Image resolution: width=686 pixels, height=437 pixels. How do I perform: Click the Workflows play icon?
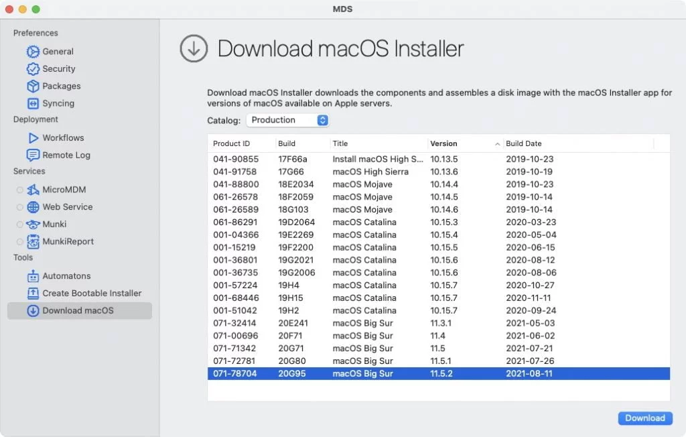33,138
